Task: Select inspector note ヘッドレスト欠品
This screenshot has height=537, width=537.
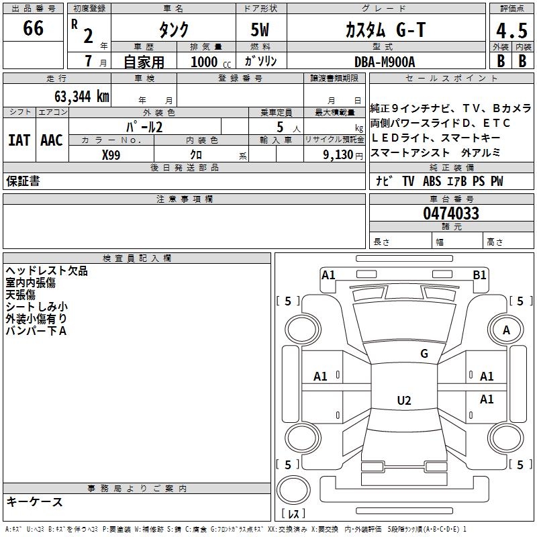Action: (x=46, y=271)
